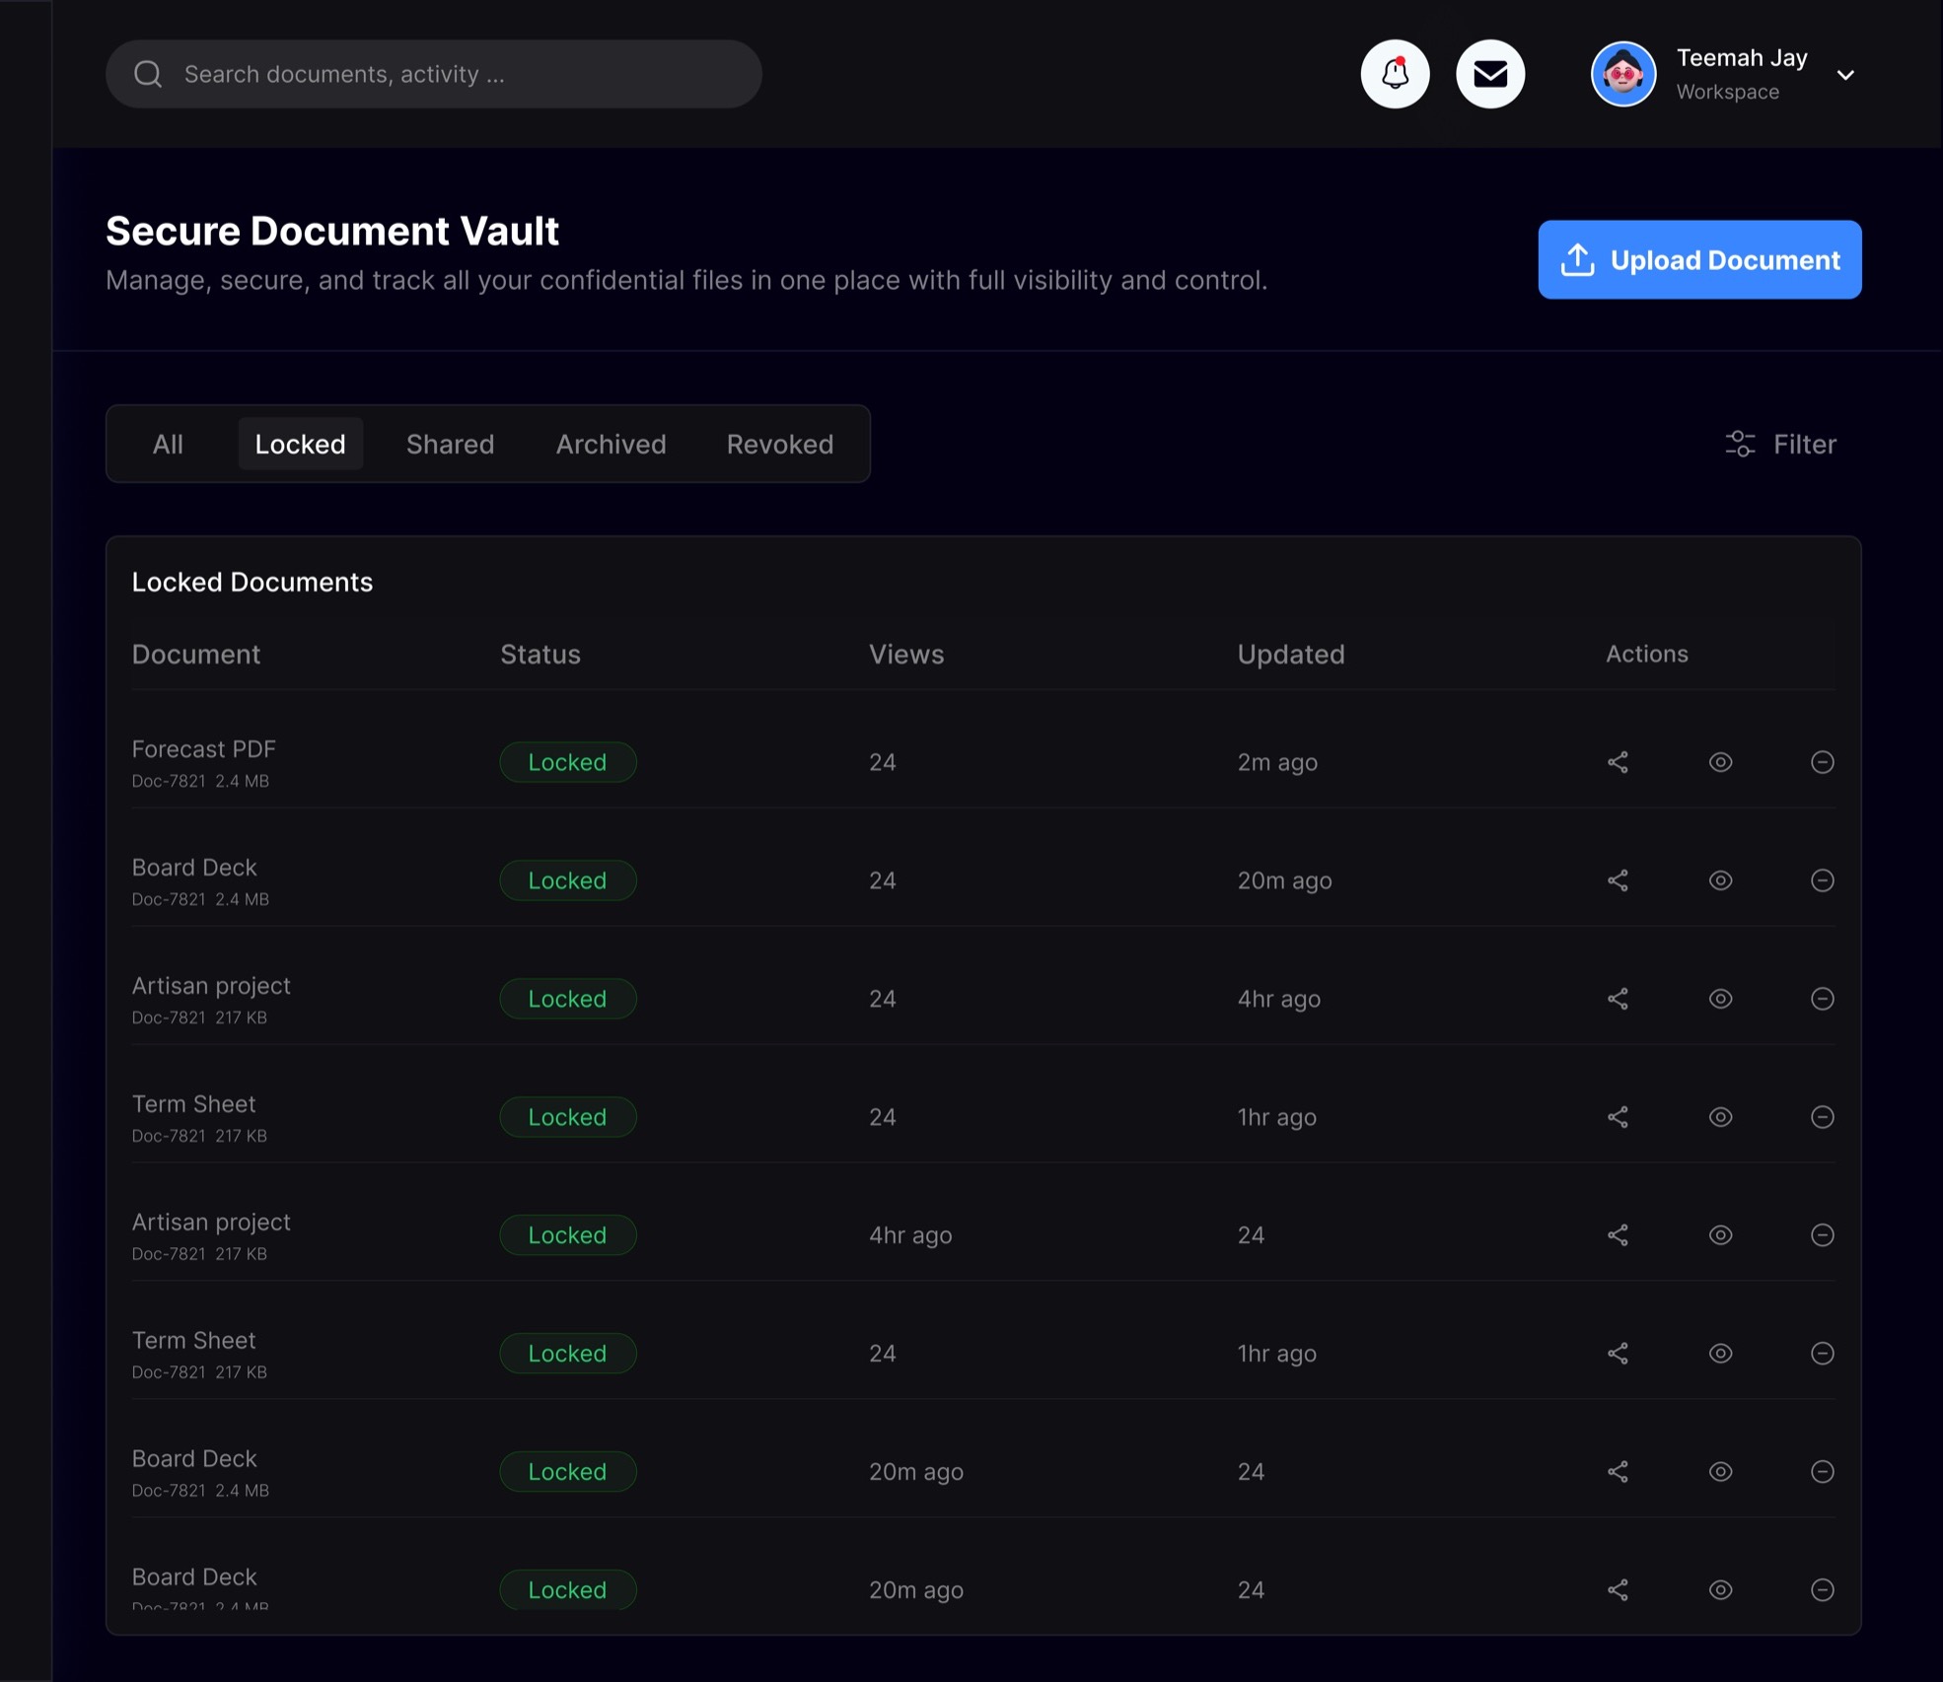Click the '2m ago' updated value

[1277, 762]
